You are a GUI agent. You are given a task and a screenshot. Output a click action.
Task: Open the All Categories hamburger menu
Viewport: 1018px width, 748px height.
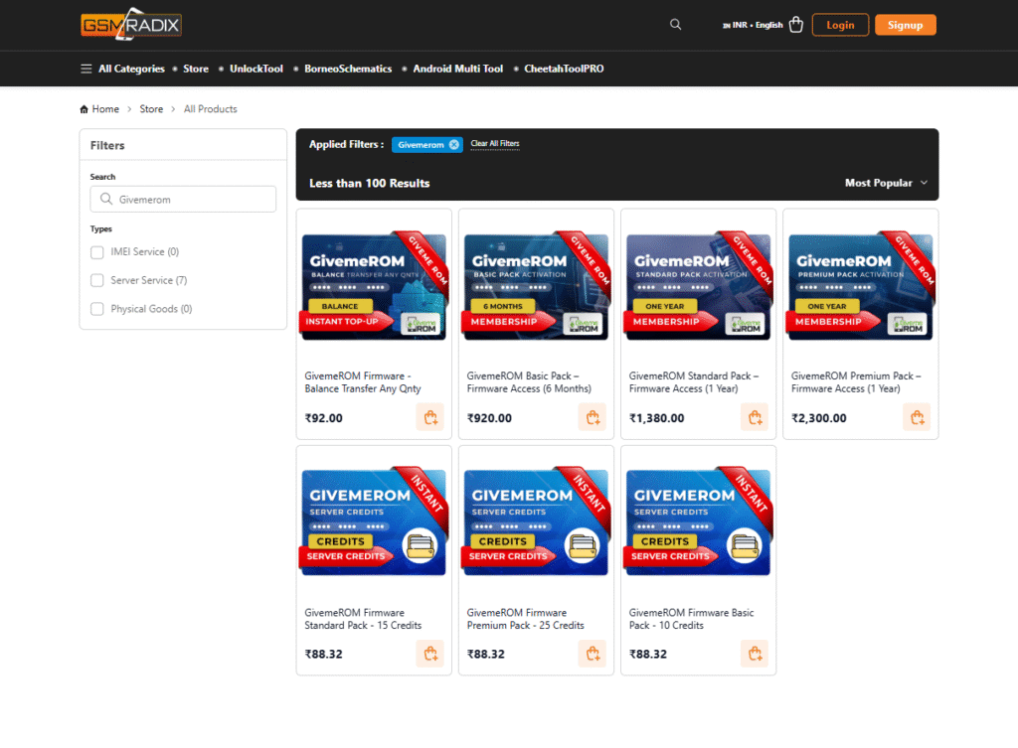point(122,69)
